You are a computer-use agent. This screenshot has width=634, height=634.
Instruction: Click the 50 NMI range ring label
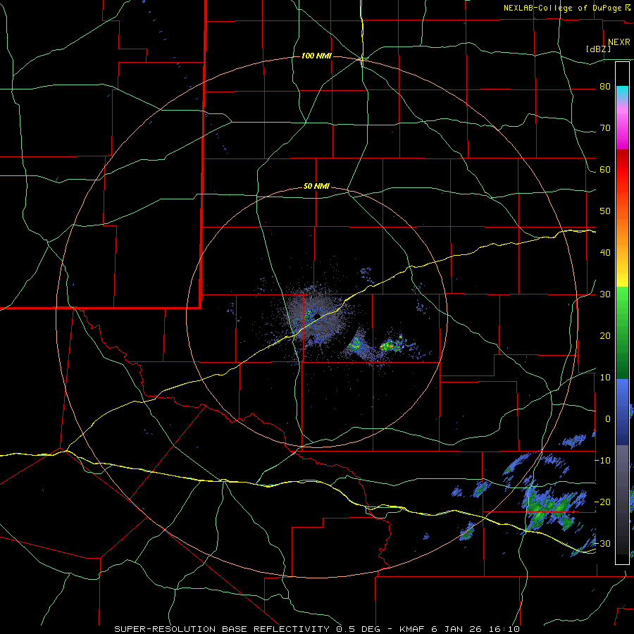click(316, 187)
